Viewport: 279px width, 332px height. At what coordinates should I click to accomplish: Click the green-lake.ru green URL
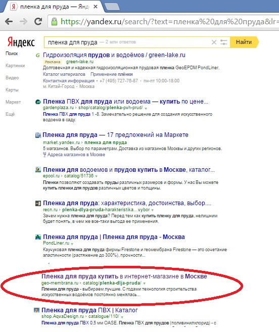point(80,62)
